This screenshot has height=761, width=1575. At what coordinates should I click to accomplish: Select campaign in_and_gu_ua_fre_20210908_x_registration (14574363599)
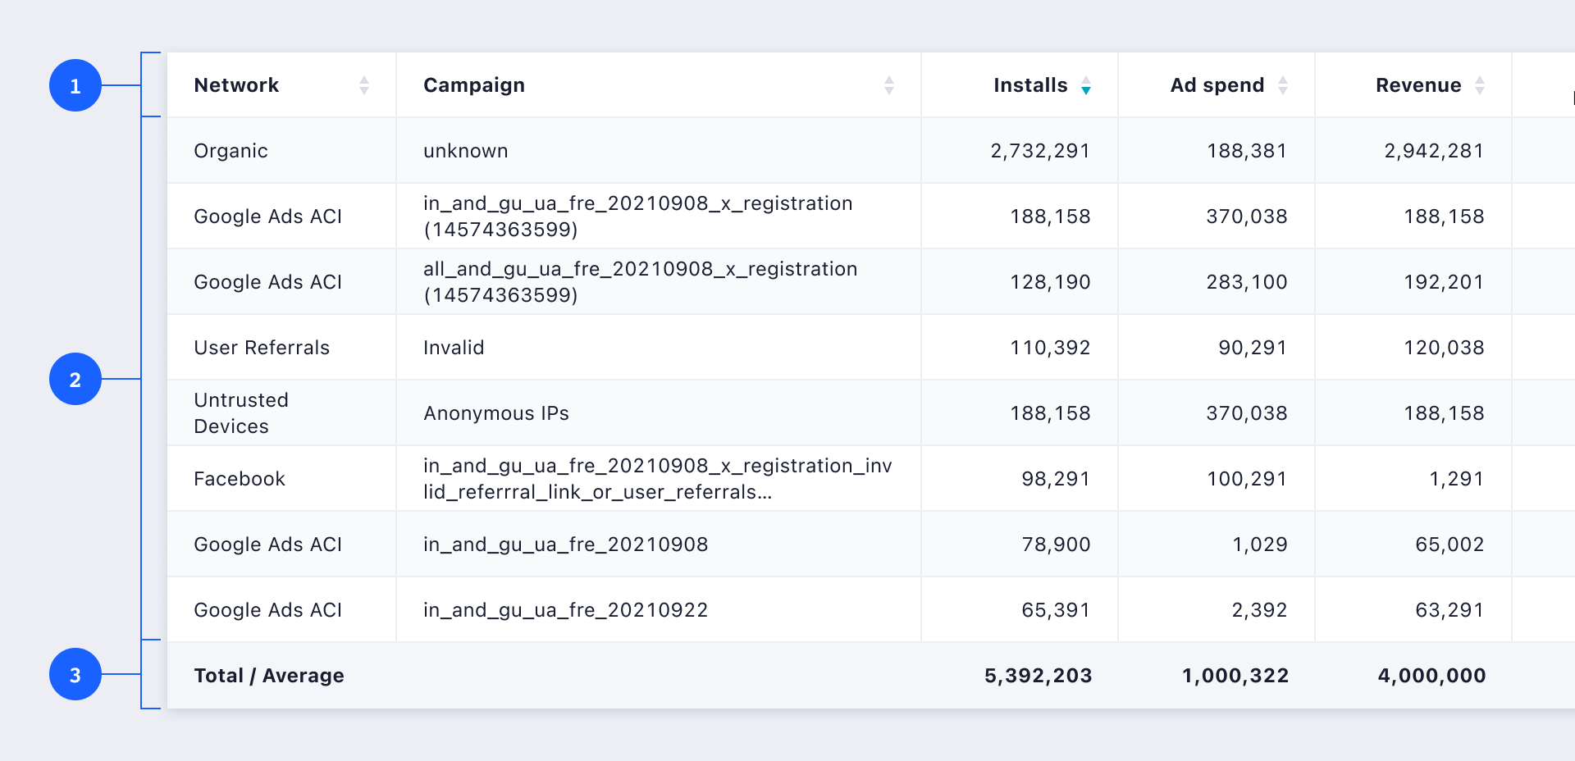[x=638, y=216]
